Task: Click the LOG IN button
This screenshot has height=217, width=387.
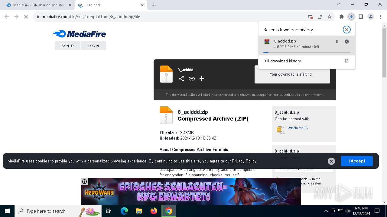Action: (x=93, y=46)
